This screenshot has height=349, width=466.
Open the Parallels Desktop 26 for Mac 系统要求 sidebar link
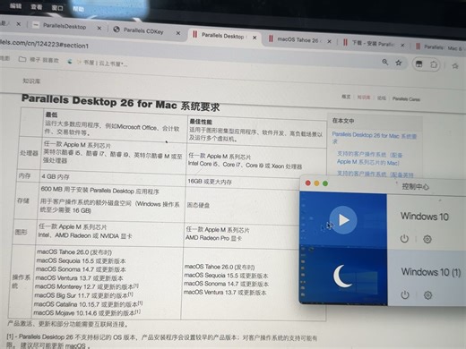[x=375, y=138]
